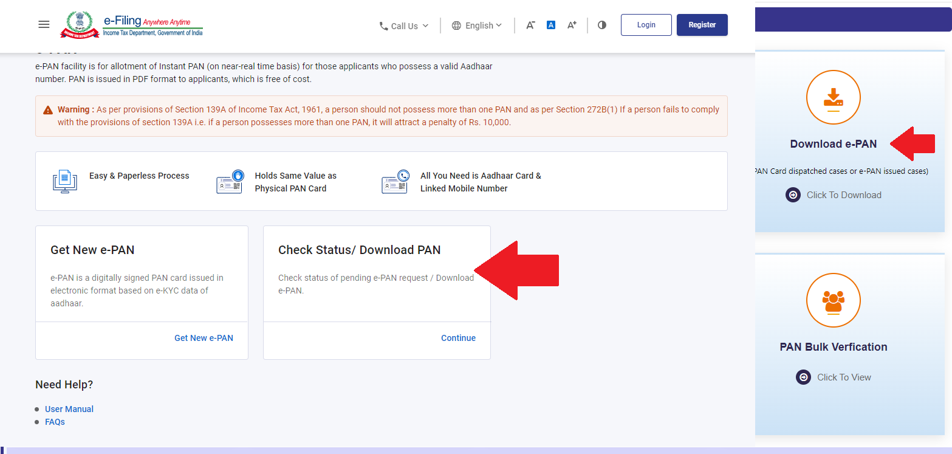Viewport: 952px width, 454px height.
Task: Click the warning triangle in the notice banner
Action: 47,110
